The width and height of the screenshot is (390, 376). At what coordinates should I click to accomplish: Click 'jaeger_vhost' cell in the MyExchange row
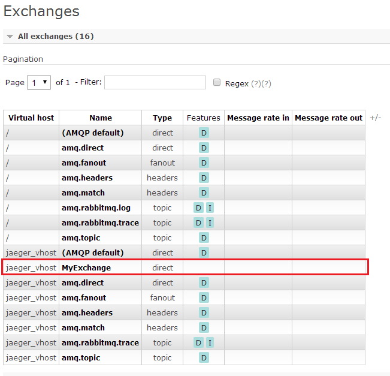[x=31, y=267]
